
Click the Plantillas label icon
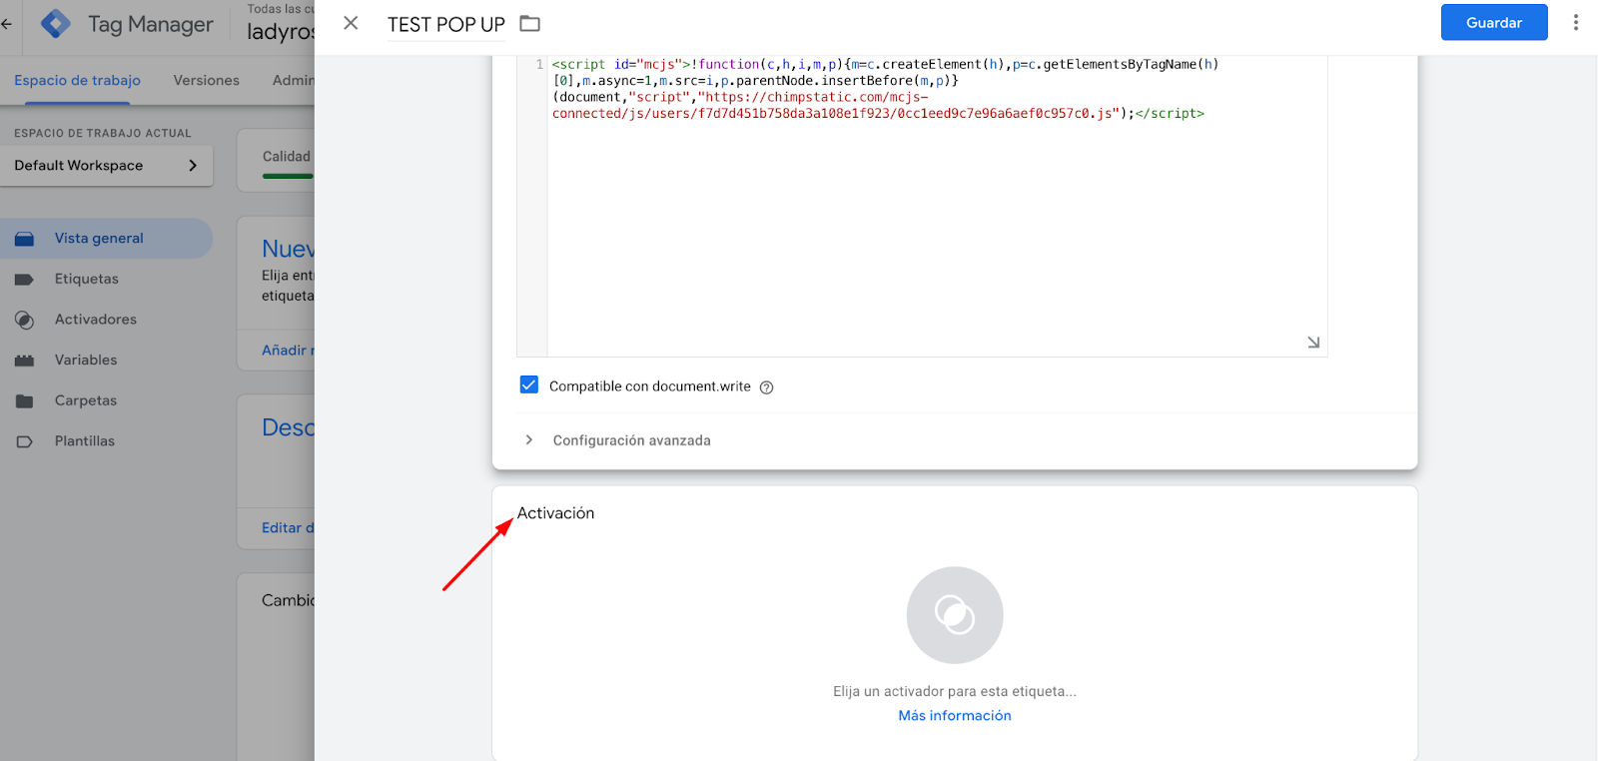[x=25, y=441]
